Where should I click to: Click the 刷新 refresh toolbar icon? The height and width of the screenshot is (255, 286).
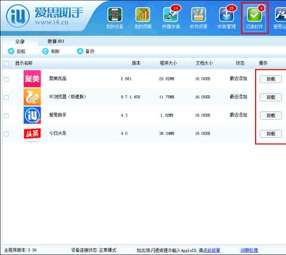(45, 51)
